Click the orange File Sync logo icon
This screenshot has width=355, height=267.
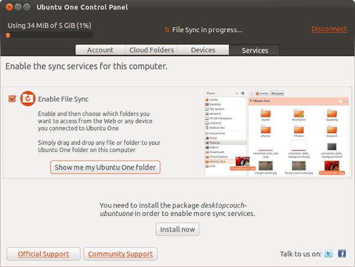[28, 99]
